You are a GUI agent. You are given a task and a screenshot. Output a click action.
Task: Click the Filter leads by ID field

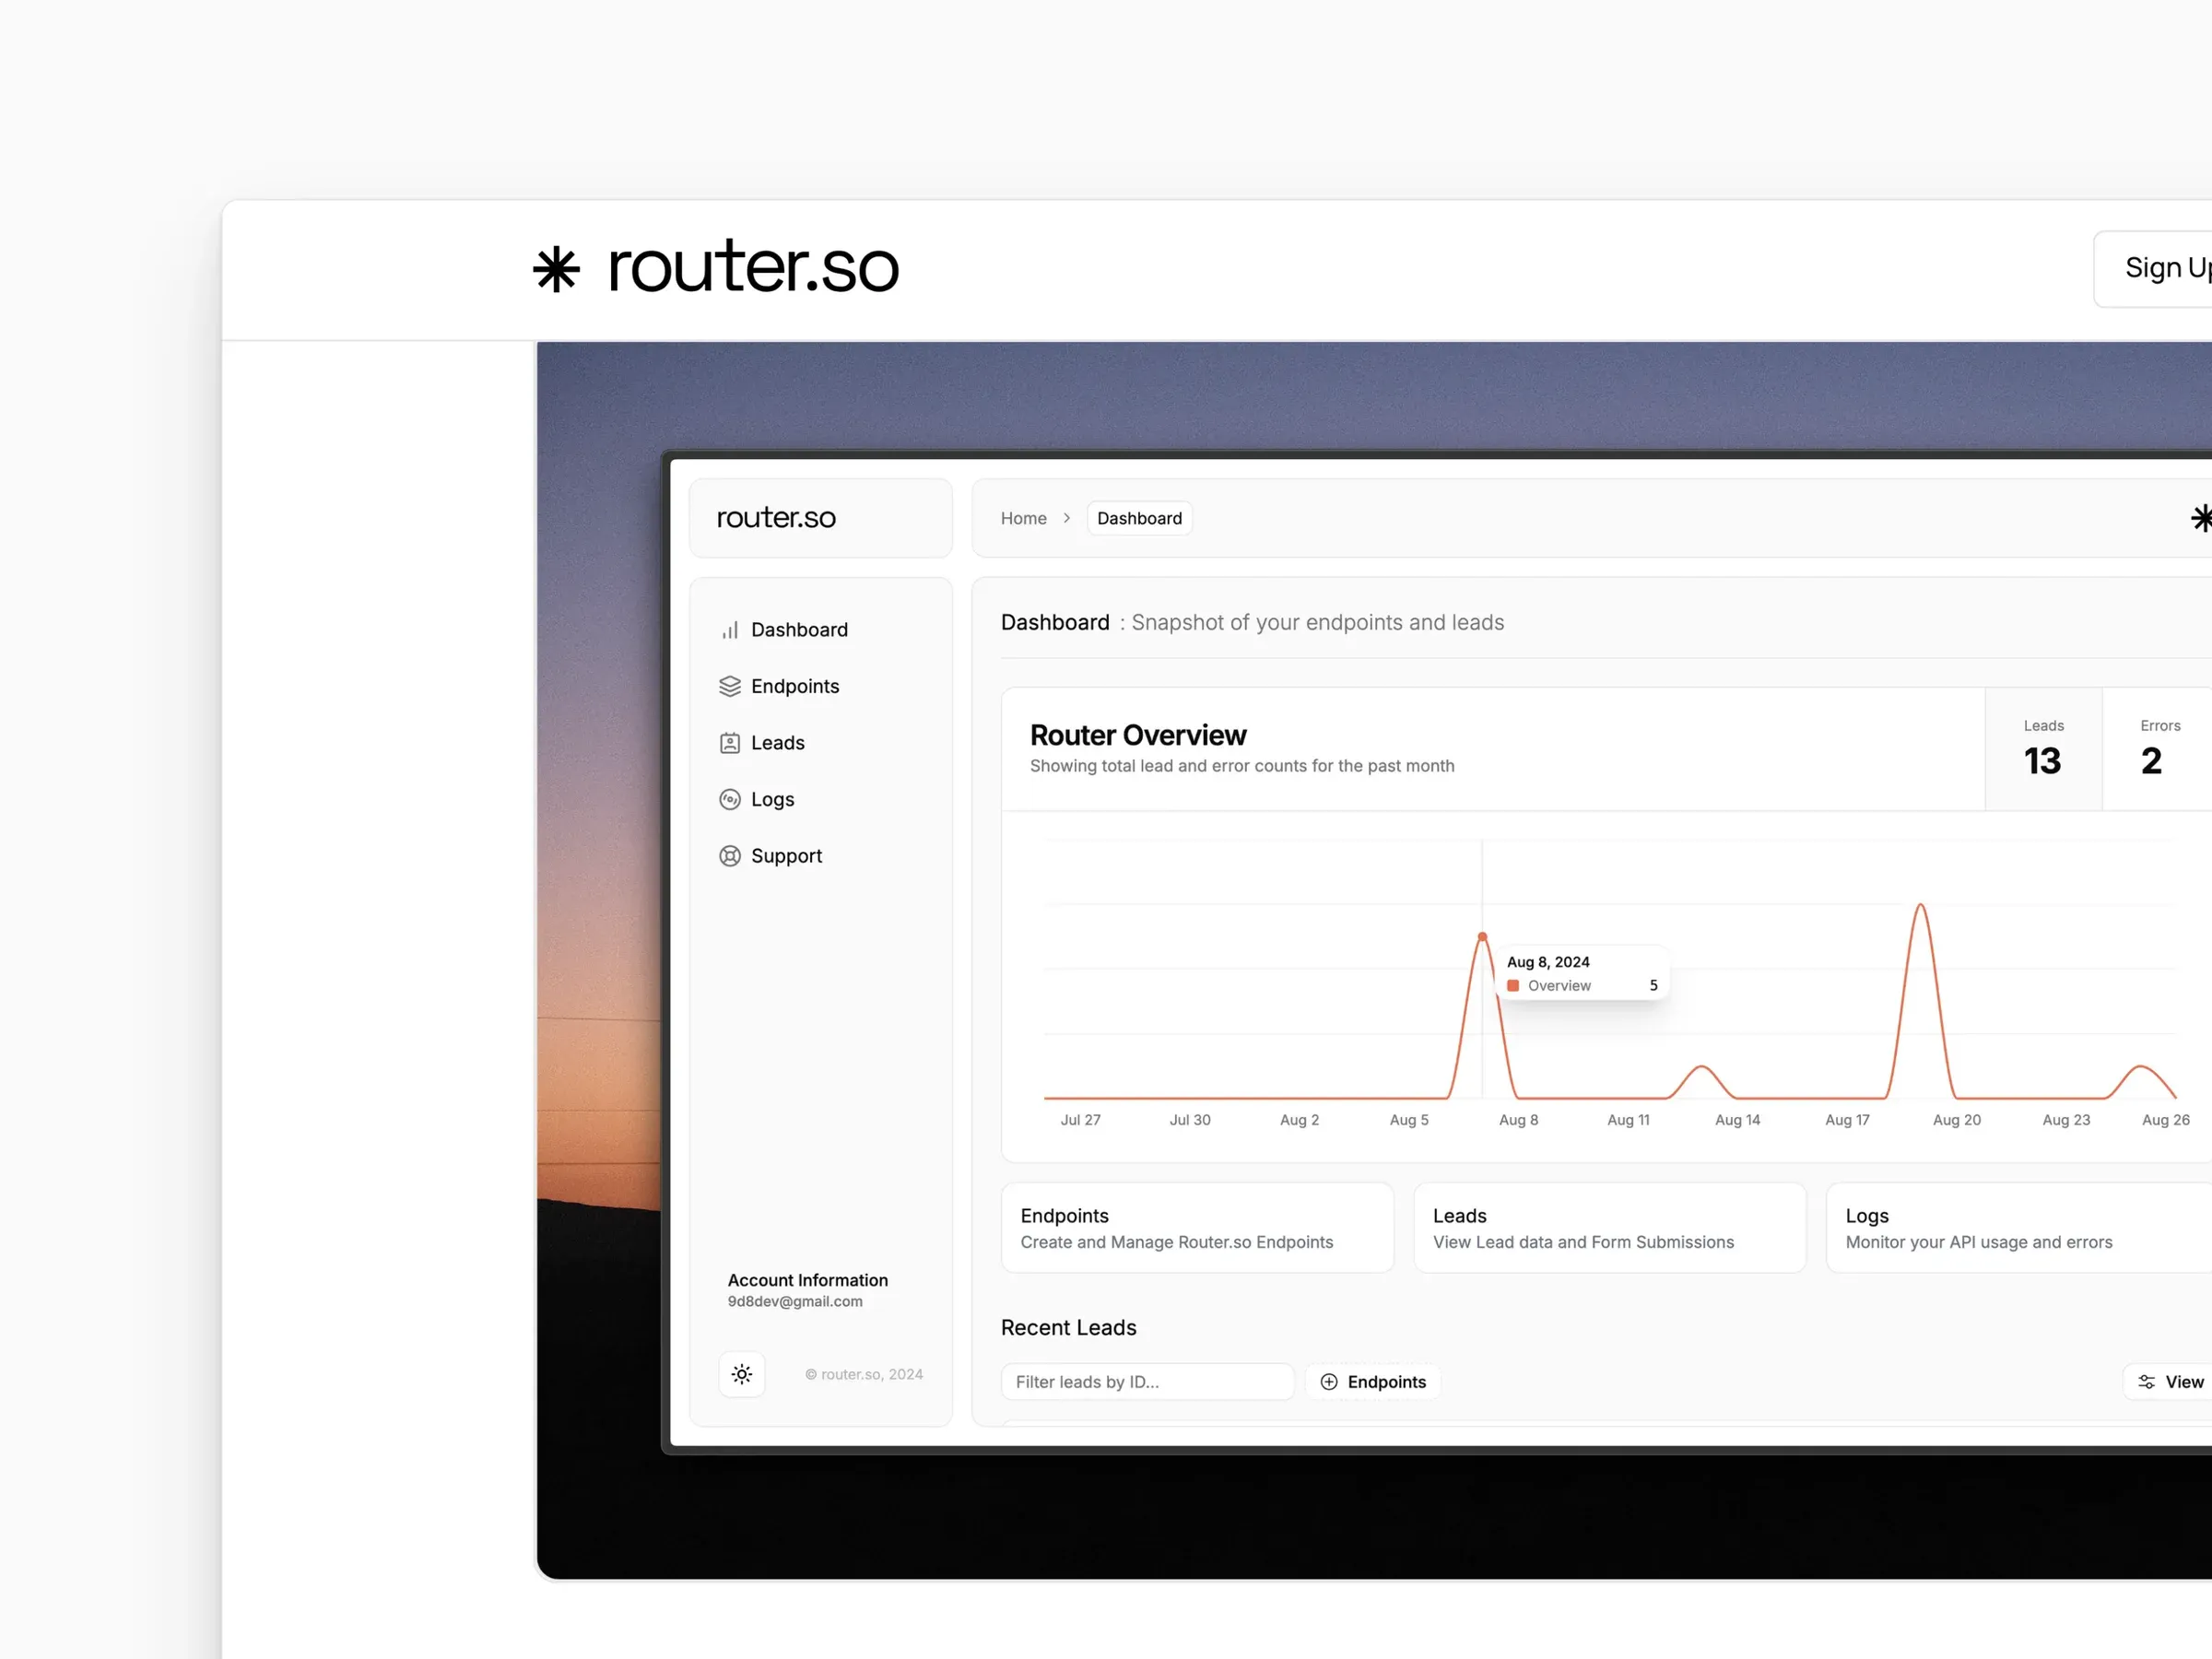(1147, 1382)
